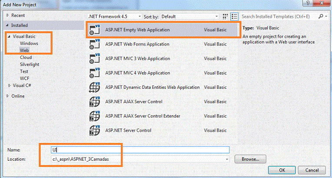The image size is (332, 178).
Task: Select the Test category
Action: (24, 71)
